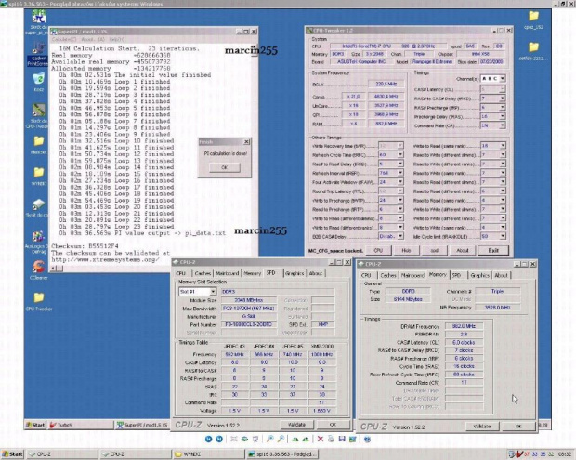Print the image via printer icon
Screen dimensions: 576x460
[x=331, y=439]
